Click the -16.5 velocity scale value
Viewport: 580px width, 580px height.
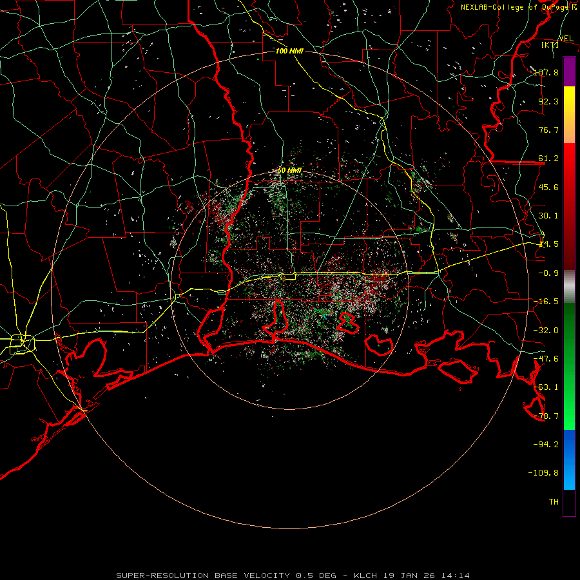pos(546,302)
